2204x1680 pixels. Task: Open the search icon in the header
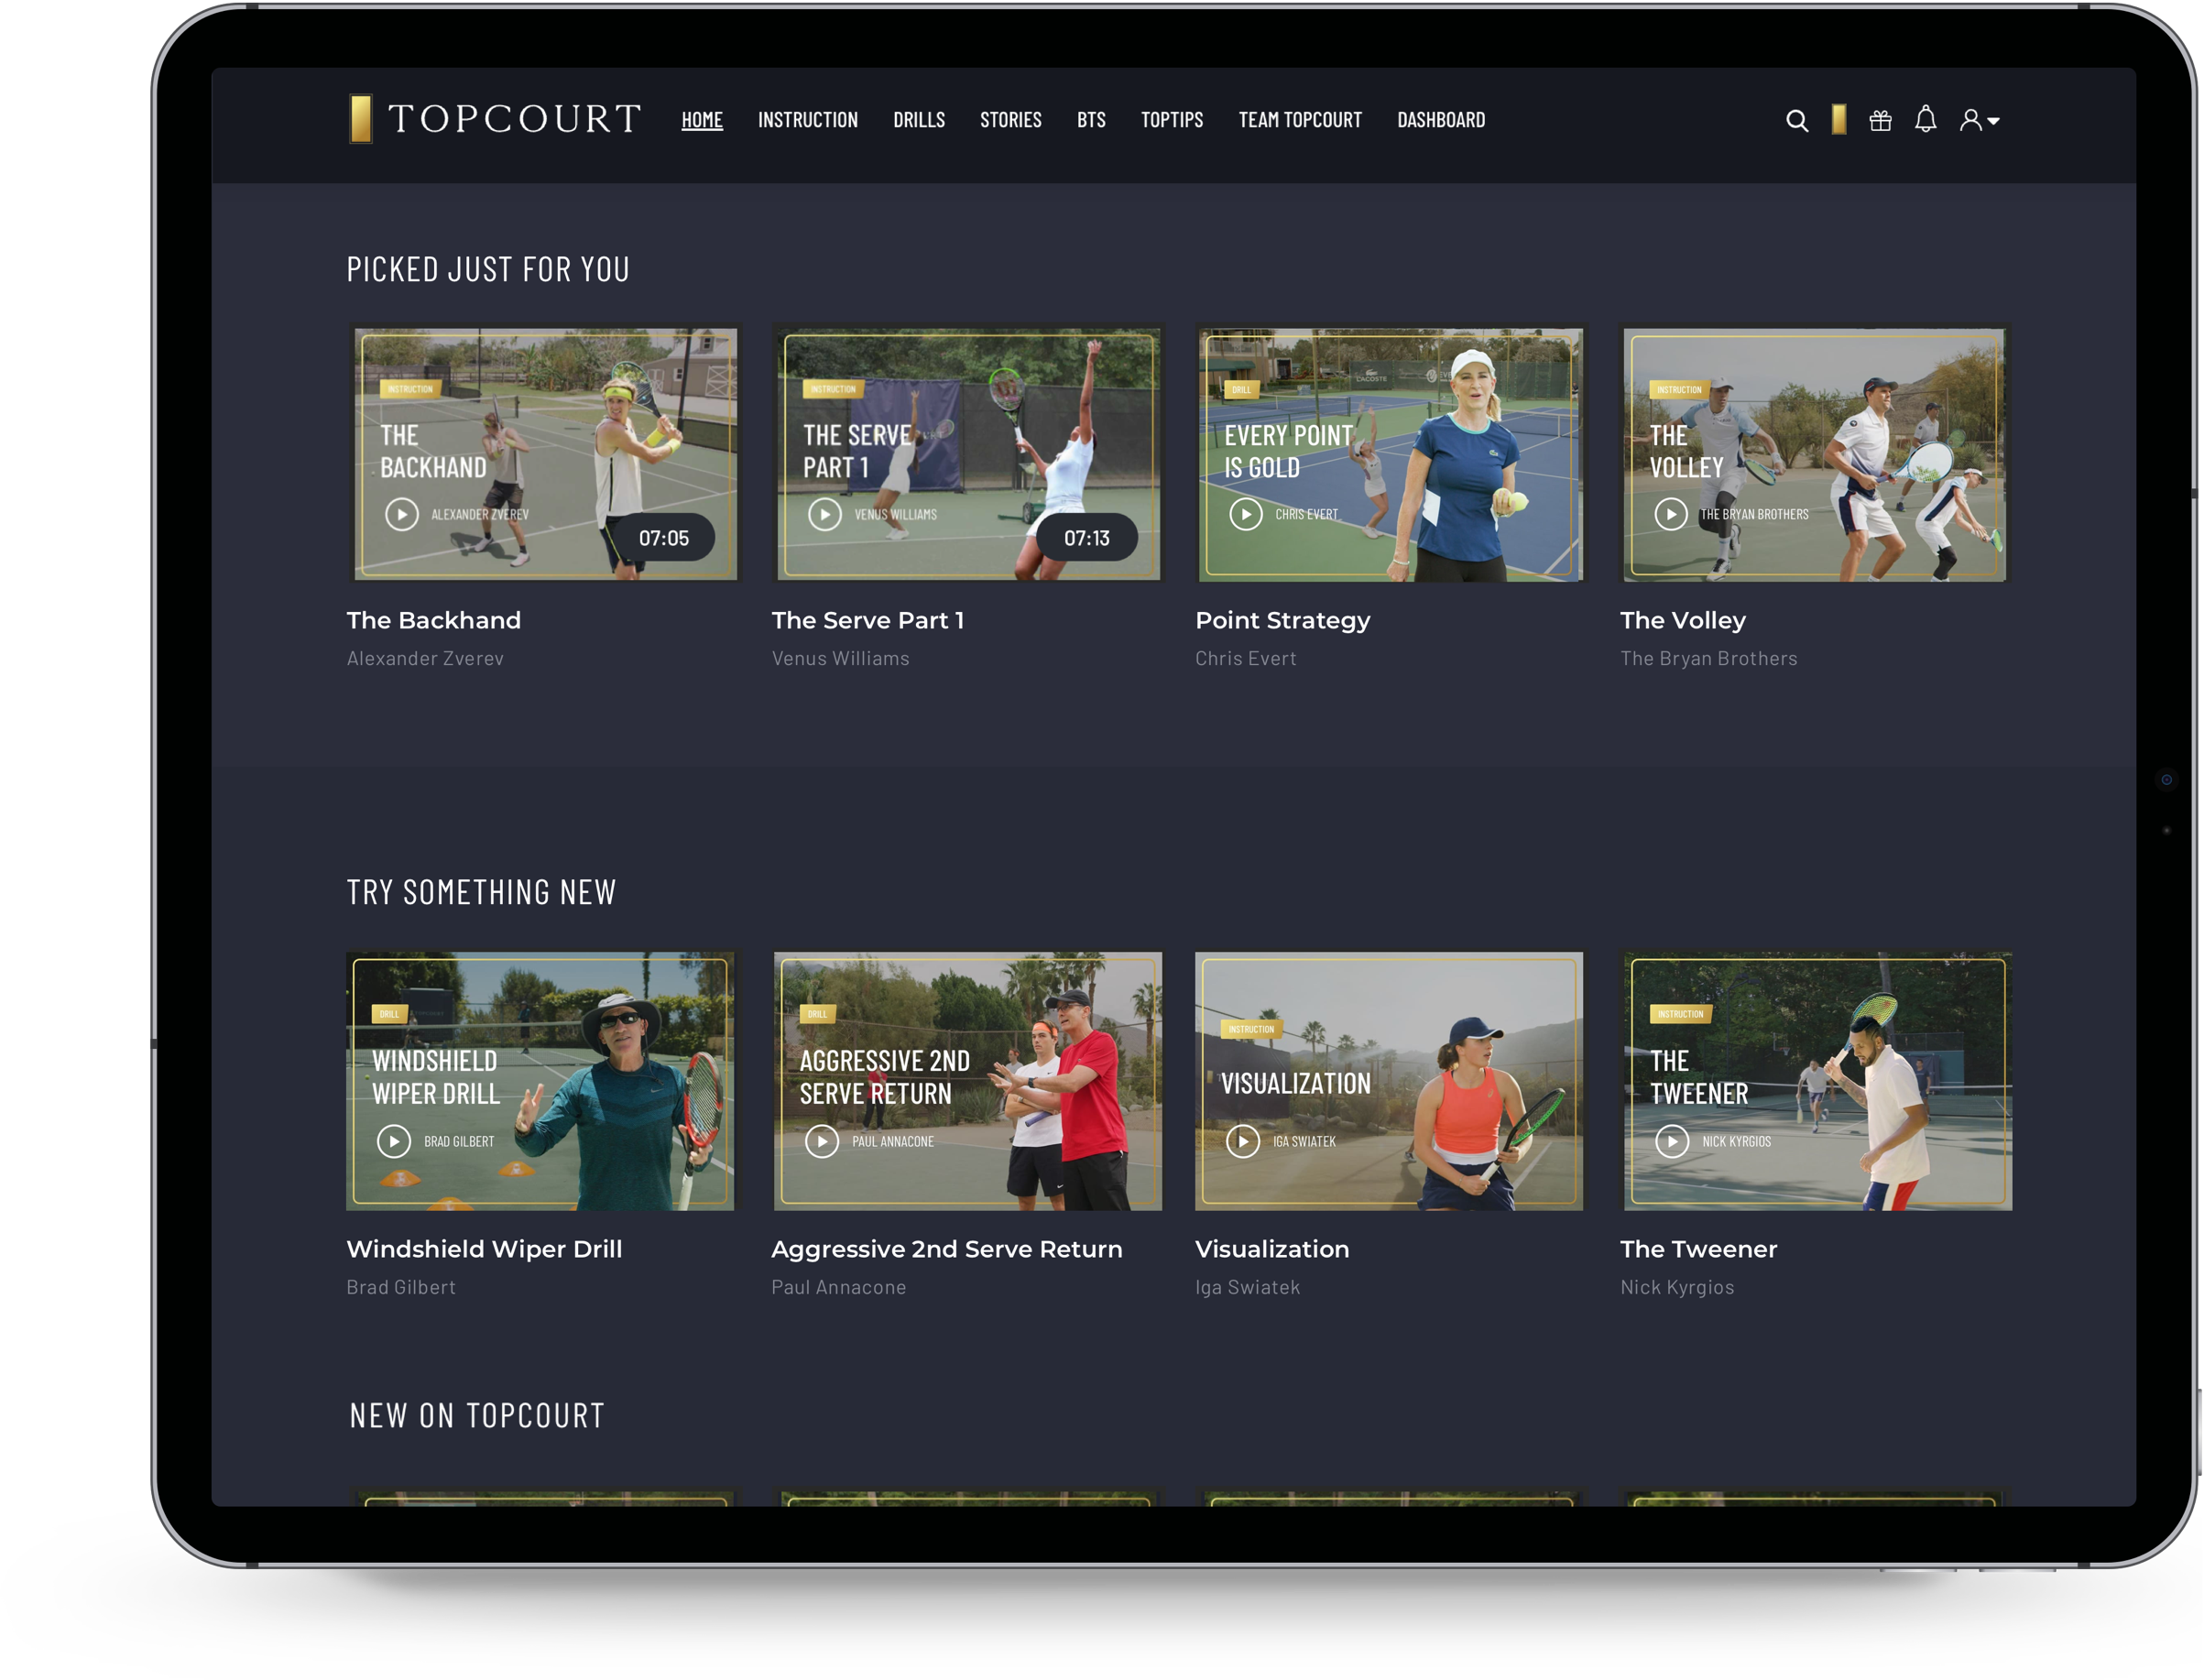(1797, 120)
